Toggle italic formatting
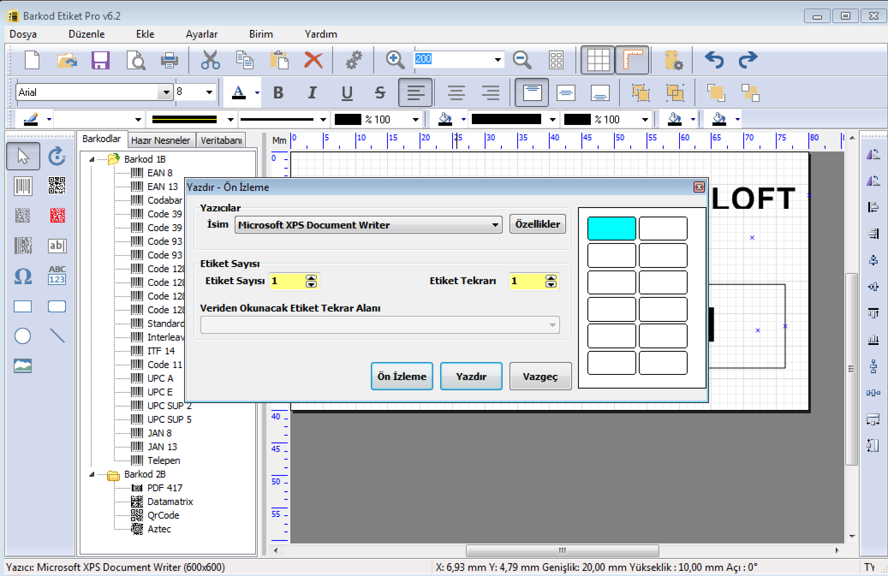888x576 pixels. (x=313, y=92)
